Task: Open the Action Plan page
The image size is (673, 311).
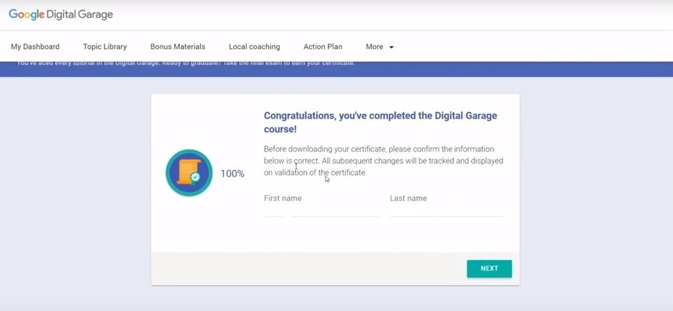Action: [x=323, y=46]
